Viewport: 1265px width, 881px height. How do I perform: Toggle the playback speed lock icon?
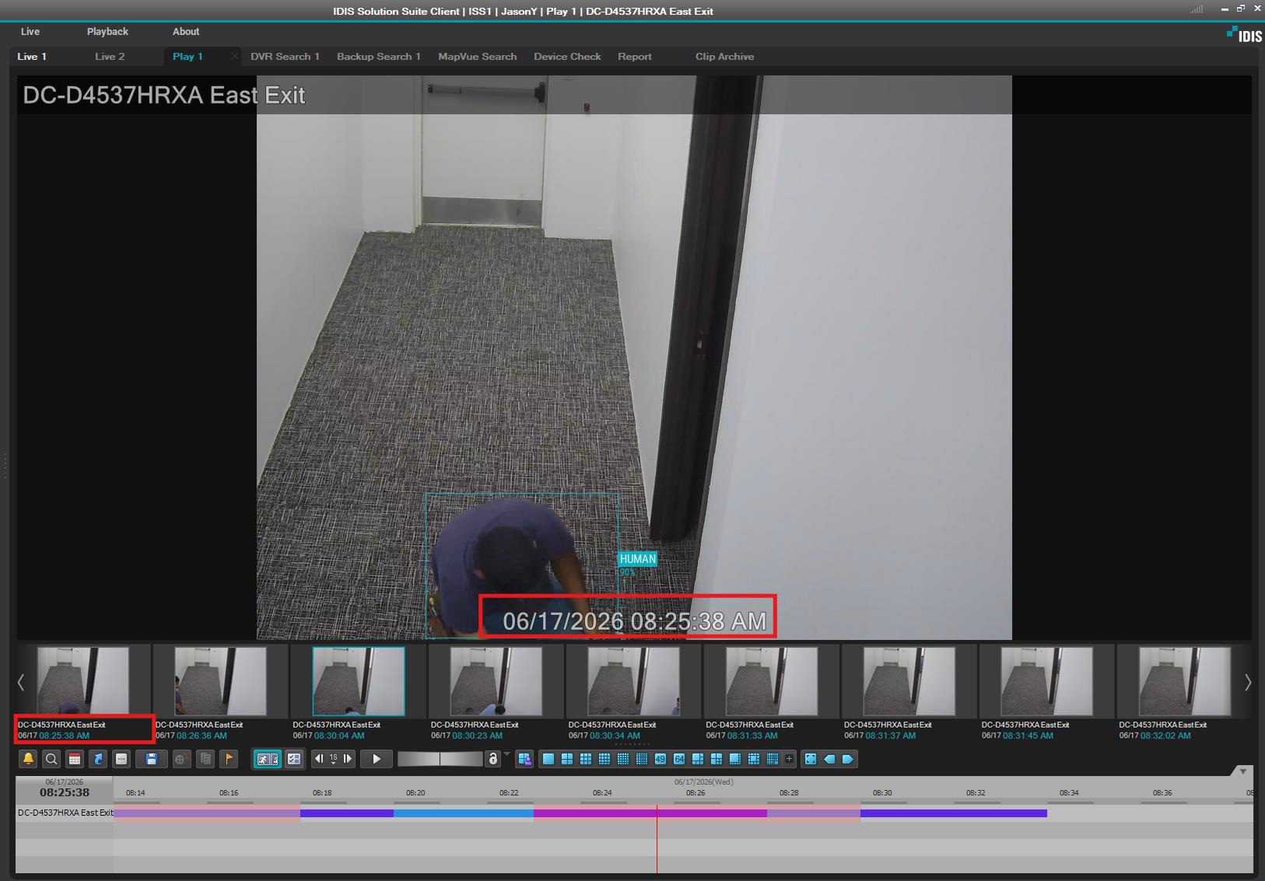click(492, 759)
